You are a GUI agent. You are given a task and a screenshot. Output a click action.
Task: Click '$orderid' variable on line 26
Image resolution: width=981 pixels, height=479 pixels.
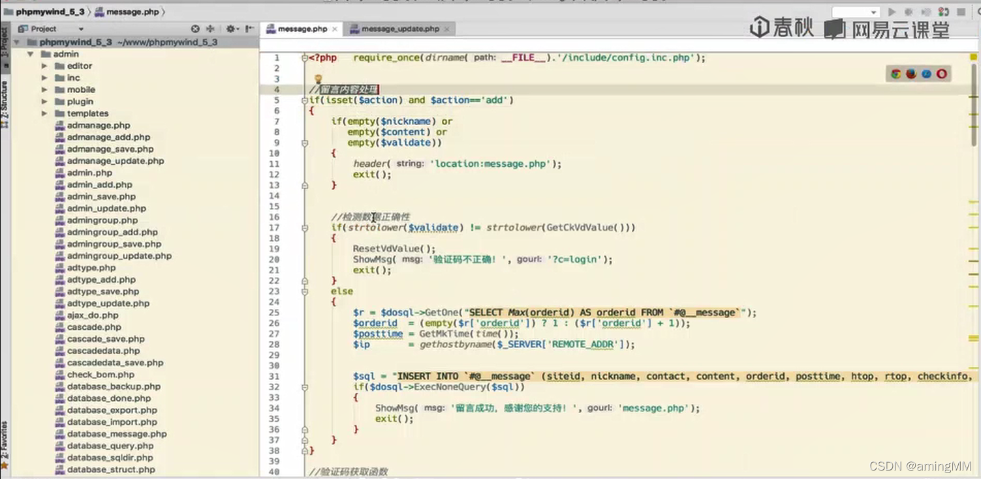click(375, 323)
